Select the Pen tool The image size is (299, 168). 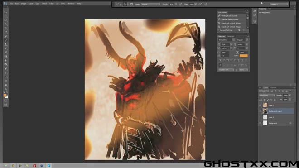click(6, 69)
